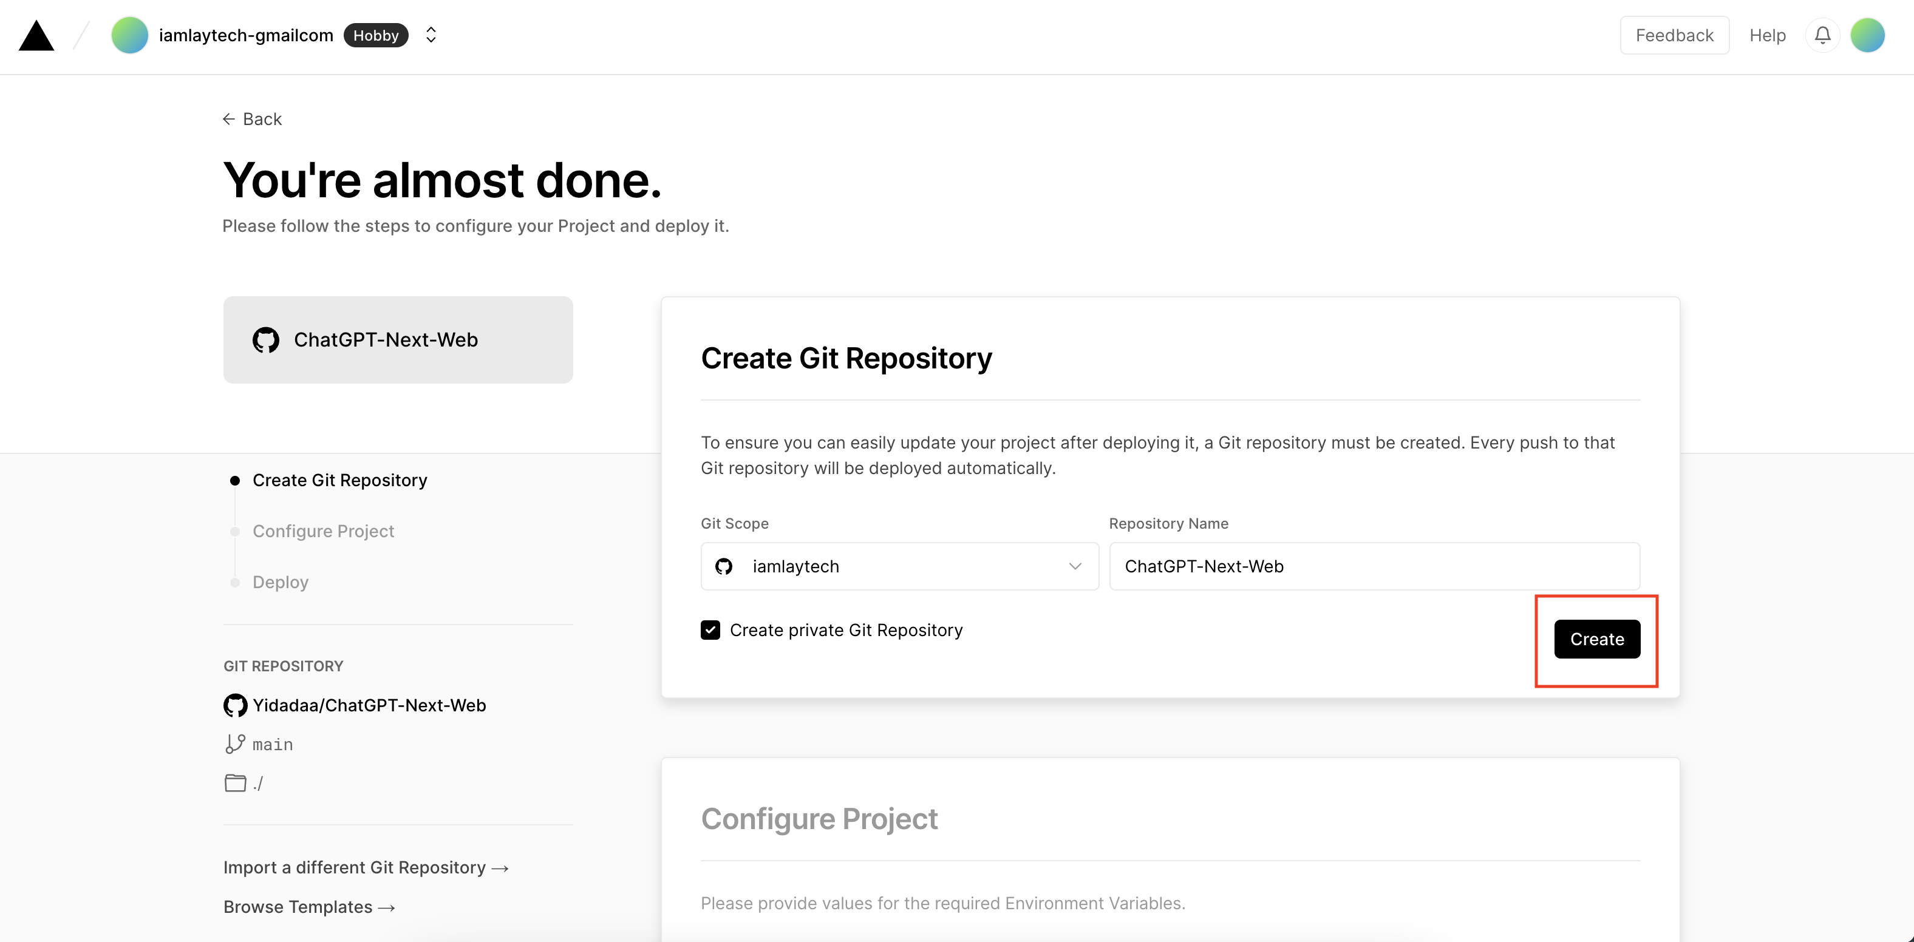This screenshot has height=942, width=1914.
Task: Open the Feedback button
Action: coord(1674,35)
